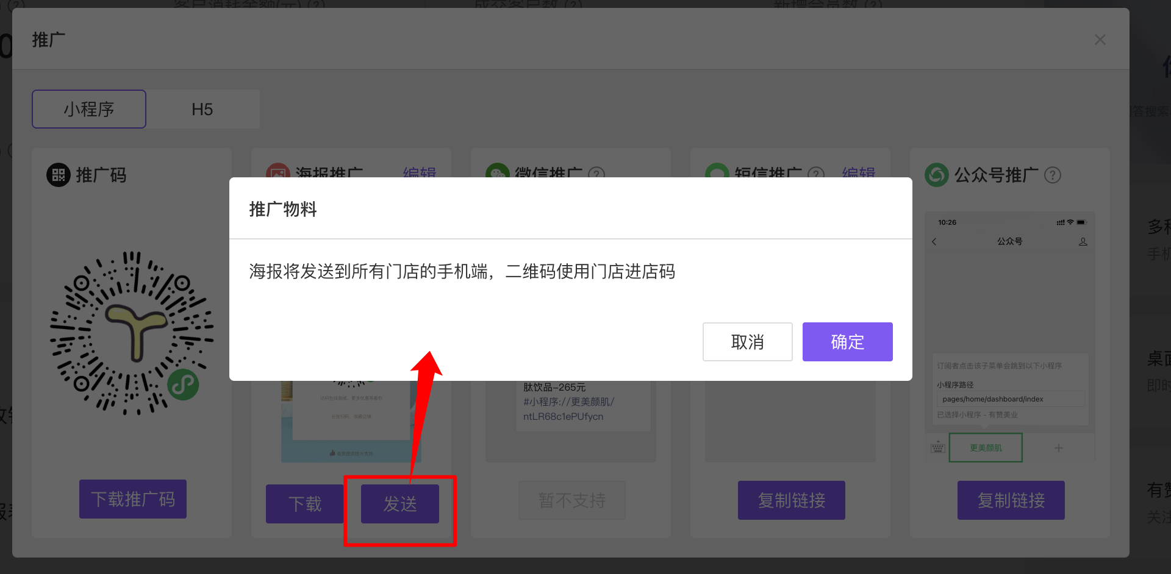Click the help icon beside 公众号推广

[x=1052, y=175]
